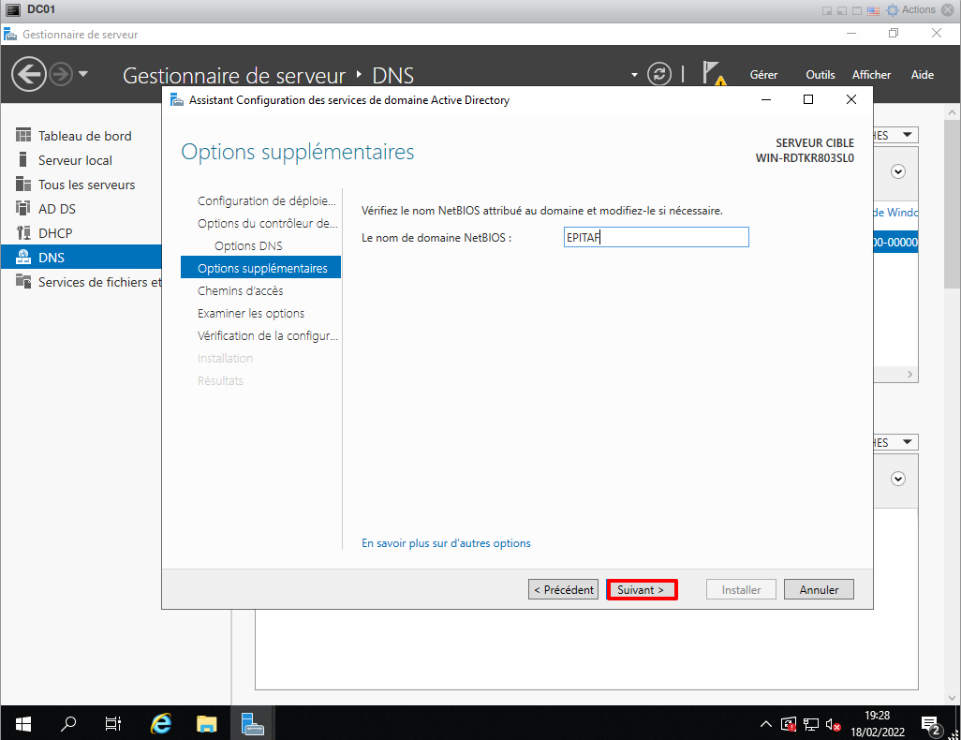Open Internet Explorer from the taskbar
Screen dimensions: 961x740
tap(162, 723)
